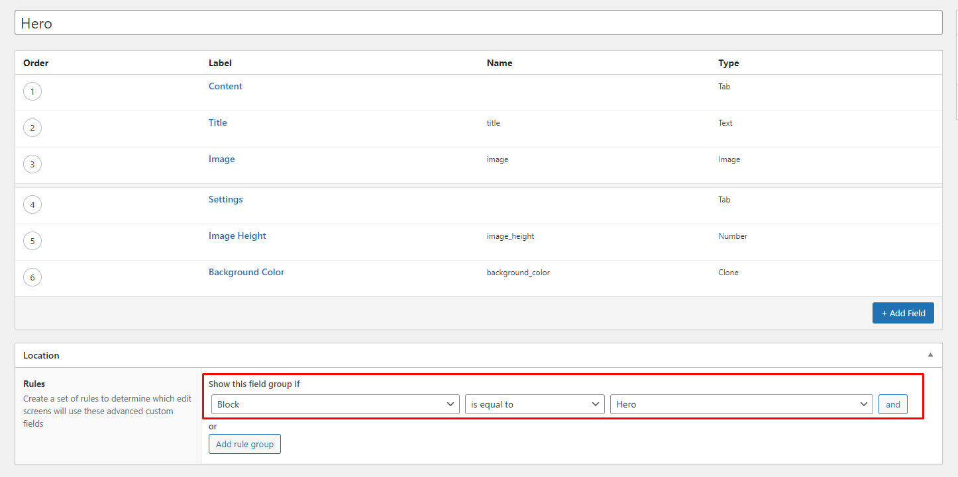The height and width of the screenshot is (477, 958).
Task: Click order circle 6 for Background Color
Action: tap(32, 277)
